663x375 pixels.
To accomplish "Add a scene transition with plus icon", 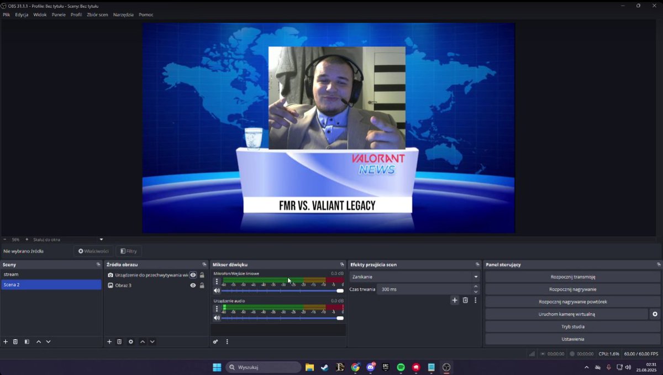I will 455,300.
